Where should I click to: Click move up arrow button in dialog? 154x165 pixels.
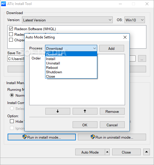[x=85, y=111]
